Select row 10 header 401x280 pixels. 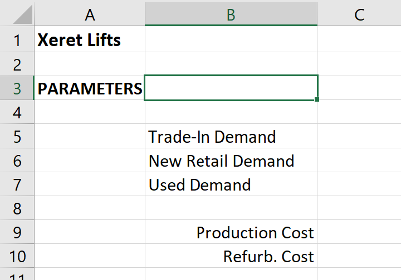tap(17, 256)
